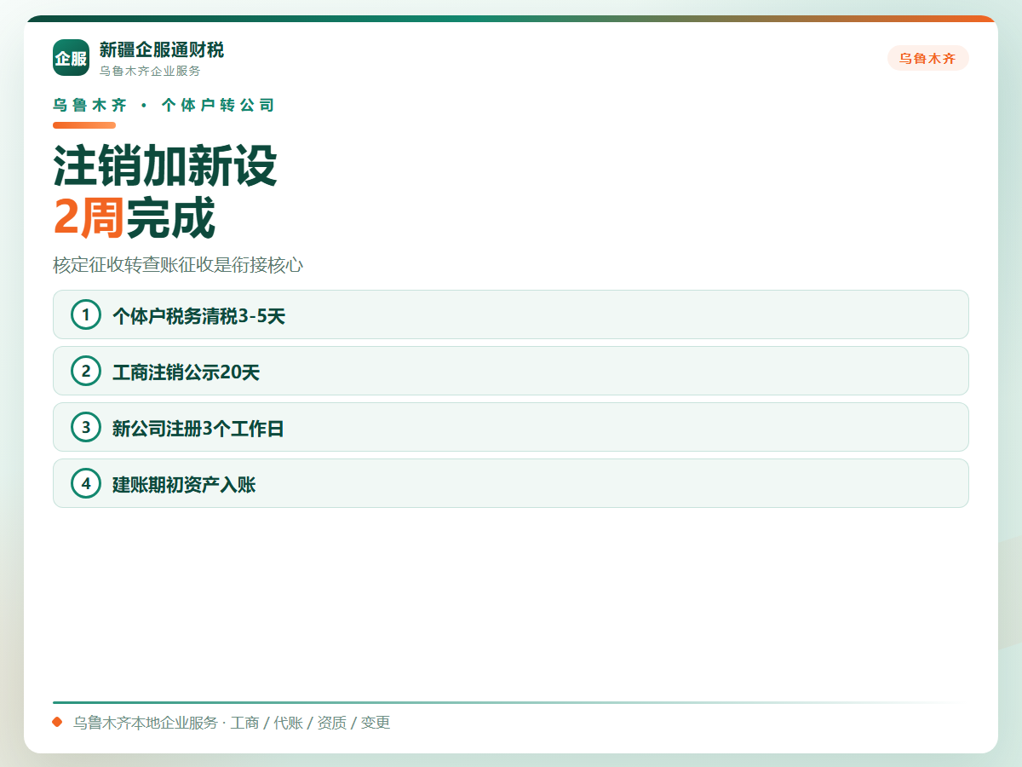
Task: Click the orange 2周 text
Action: pyautogui.click(x=89, y=217)
